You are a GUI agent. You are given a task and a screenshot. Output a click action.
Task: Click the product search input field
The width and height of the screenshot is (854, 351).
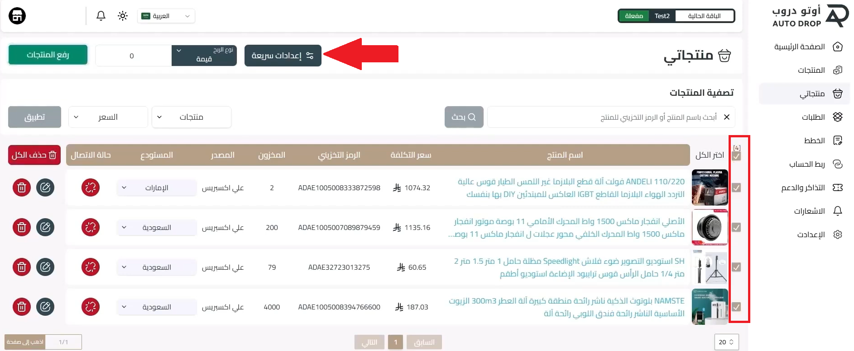coord(607,117)
